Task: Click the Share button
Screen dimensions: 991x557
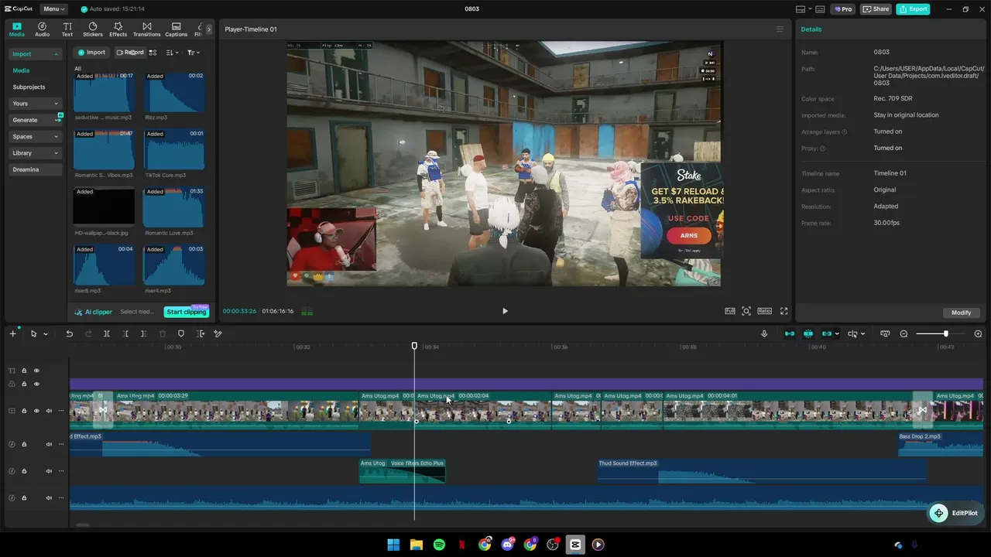Action: (876, 9)
